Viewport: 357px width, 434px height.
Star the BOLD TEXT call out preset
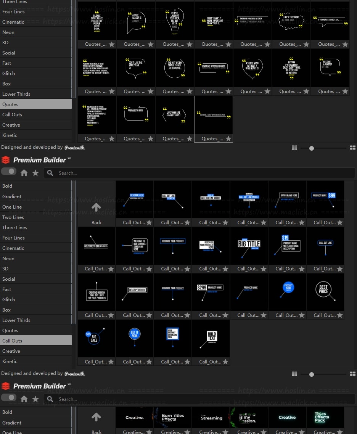coord(225,362)
